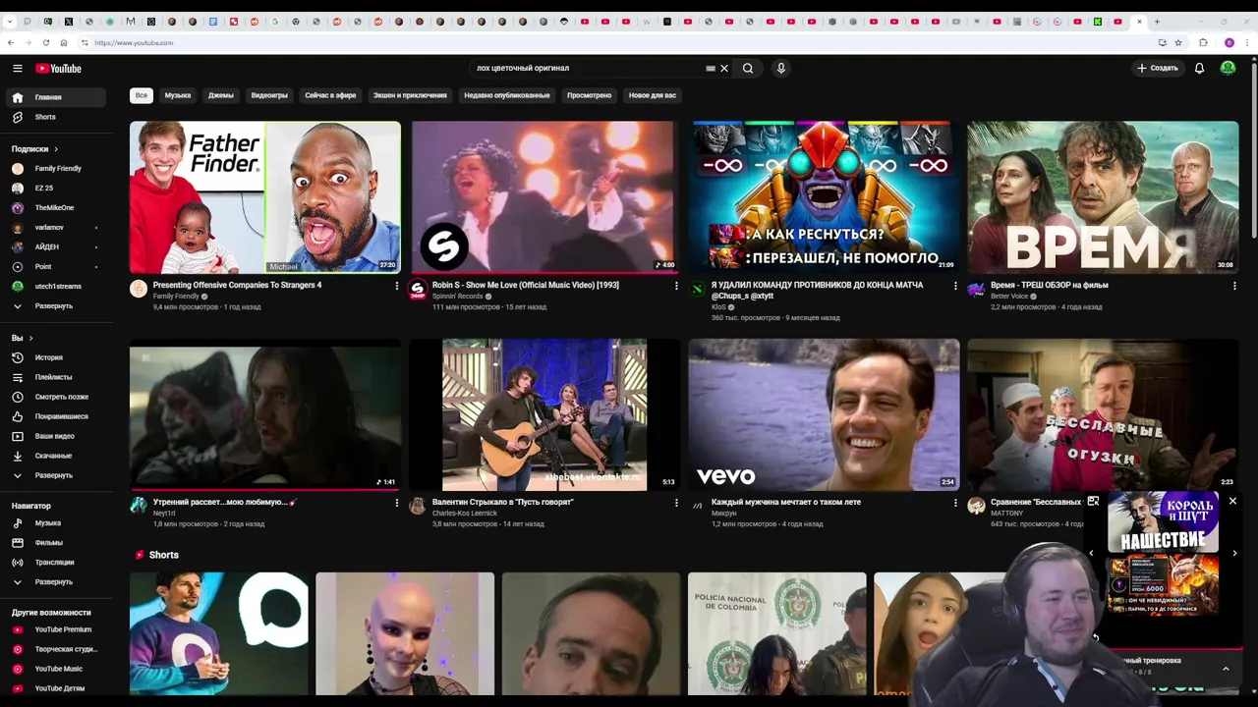
Task: Select the Новое для вас chip
Action: tap(653, 95)
